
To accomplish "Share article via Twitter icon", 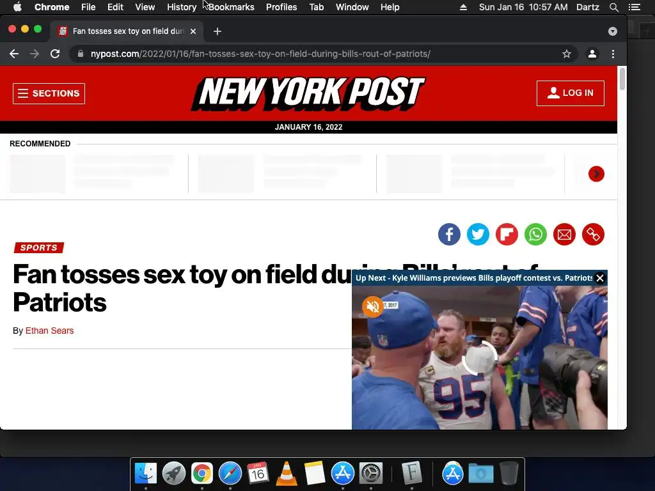I will [x=478, y=234].
